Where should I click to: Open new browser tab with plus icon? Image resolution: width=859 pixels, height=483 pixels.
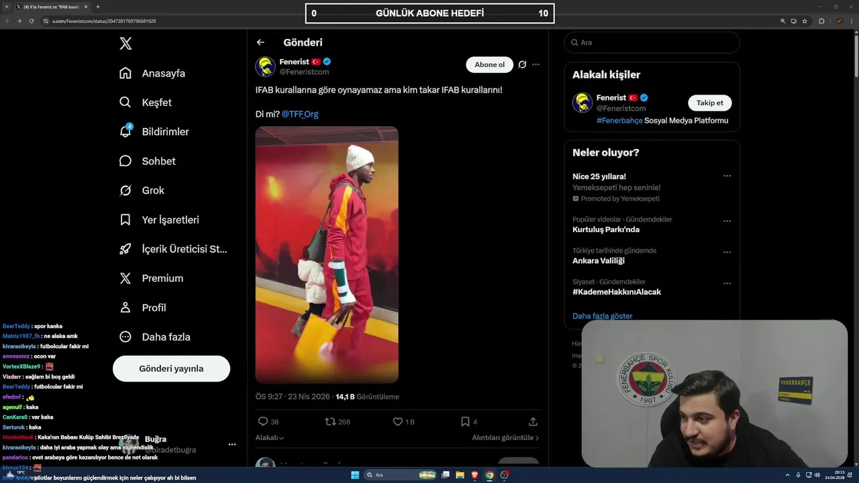[98, 7]
